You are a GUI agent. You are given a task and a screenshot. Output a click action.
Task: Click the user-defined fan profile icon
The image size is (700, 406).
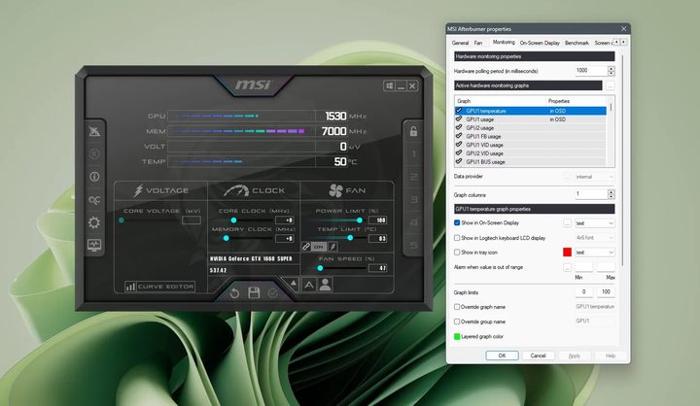(326, 285)
